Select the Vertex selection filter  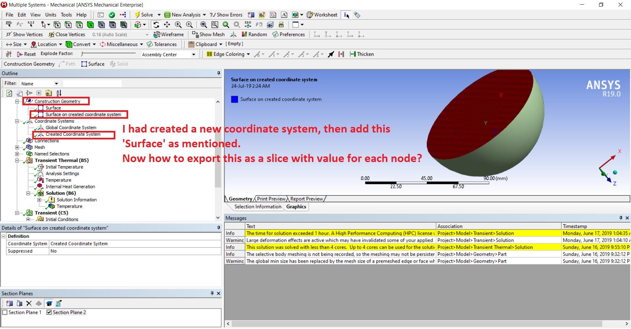(x=57, y=25)
